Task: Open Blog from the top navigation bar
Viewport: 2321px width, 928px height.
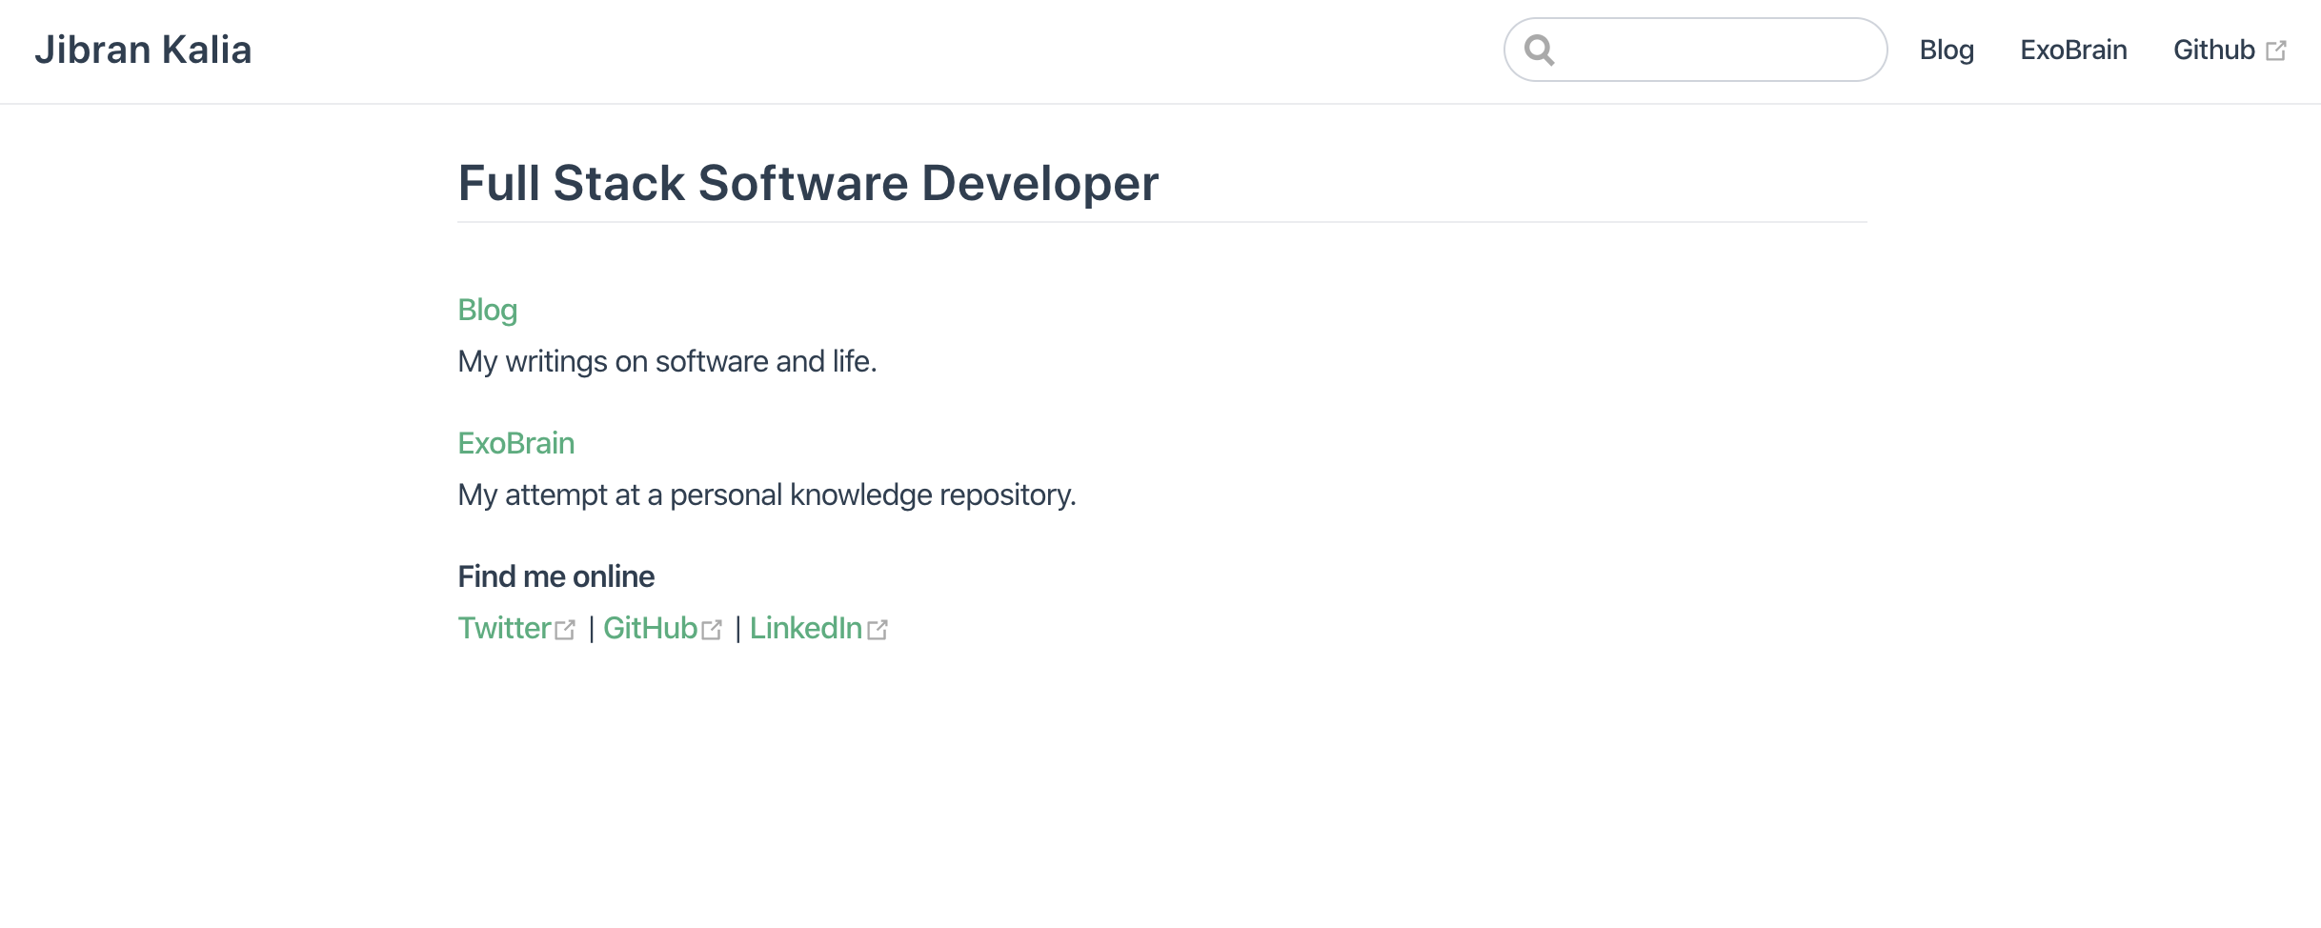Action: pyautogui.click(x=1946, y=50)
